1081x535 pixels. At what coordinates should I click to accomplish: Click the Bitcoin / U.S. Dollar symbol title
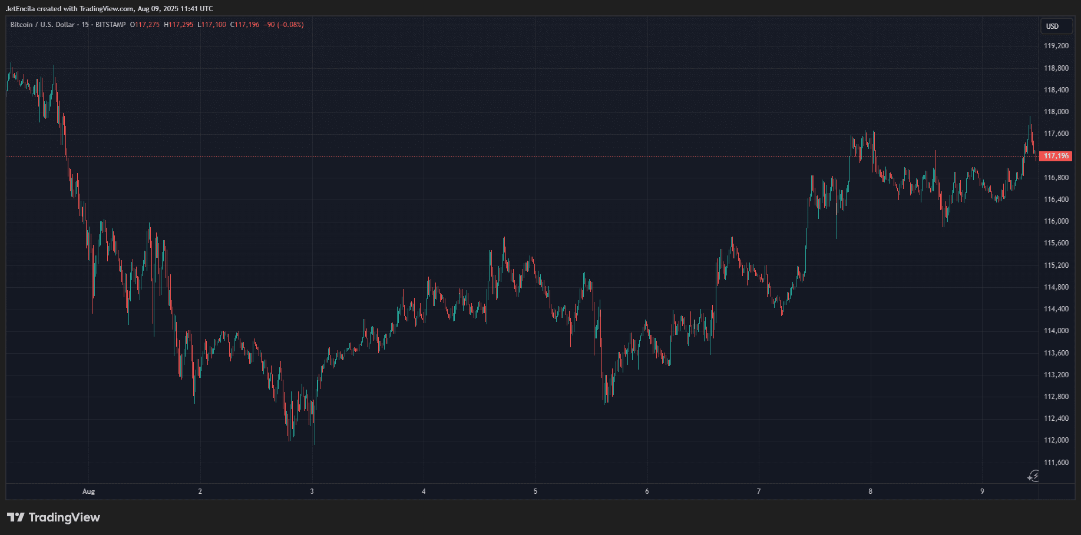pos(42,25)
